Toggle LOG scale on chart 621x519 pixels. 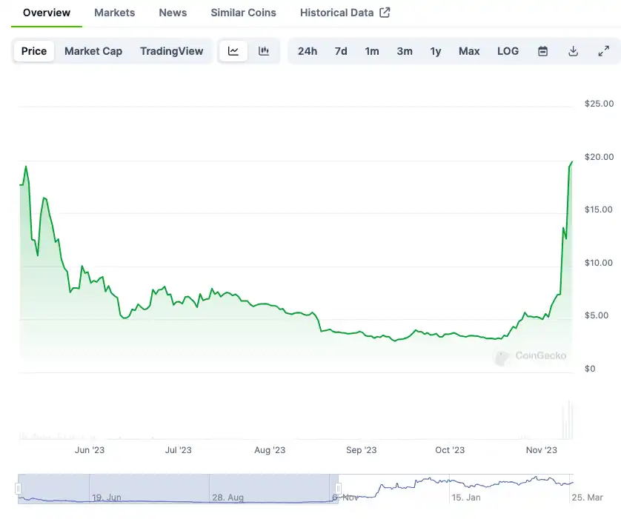[508, 51]
